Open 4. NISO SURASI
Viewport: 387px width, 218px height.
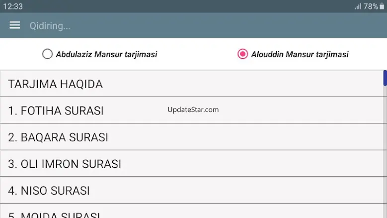click(x=192, y=190)
